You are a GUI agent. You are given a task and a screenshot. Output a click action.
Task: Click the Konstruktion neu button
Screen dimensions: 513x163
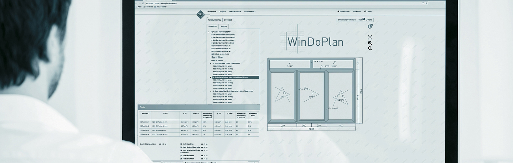214,20
